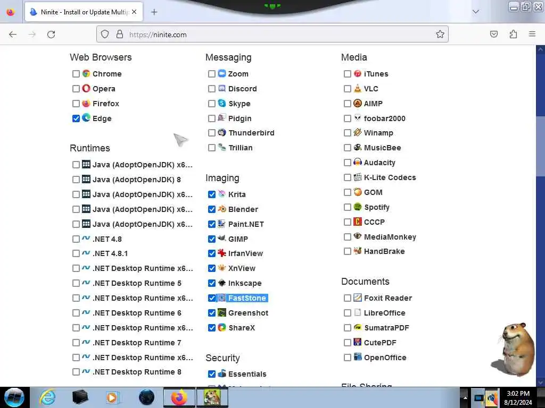Open the Save to Pocket icon
545x408 pixels.
494,34
